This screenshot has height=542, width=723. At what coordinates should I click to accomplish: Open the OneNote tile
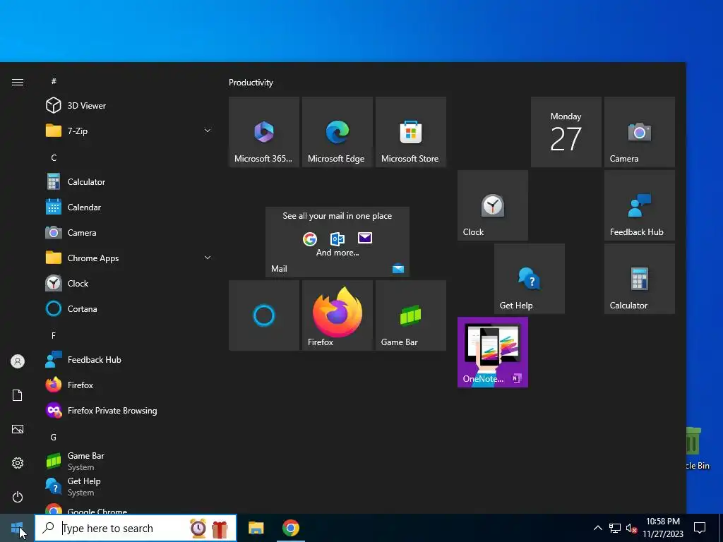pyautogui.click(x=492, y=352)
